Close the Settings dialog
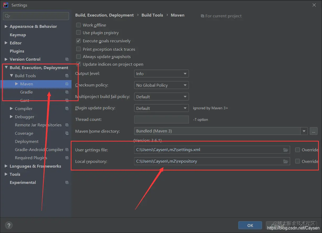 point(314,5)
